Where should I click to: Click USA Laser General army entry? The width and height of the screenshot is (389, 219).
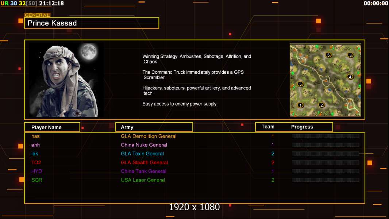[143, 180]
